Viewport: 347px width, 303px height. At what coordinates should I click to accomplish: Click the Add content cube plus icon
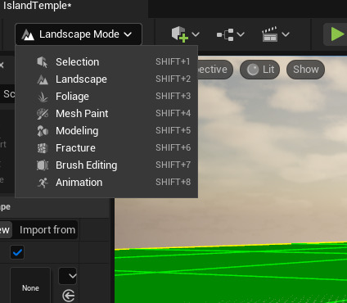180,34
